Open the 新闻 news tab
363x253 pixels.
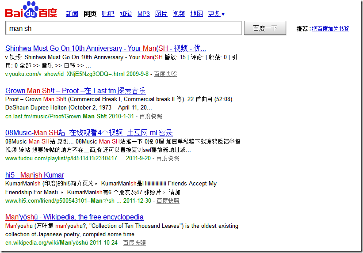pyautogui.click(x=72, y=14)
